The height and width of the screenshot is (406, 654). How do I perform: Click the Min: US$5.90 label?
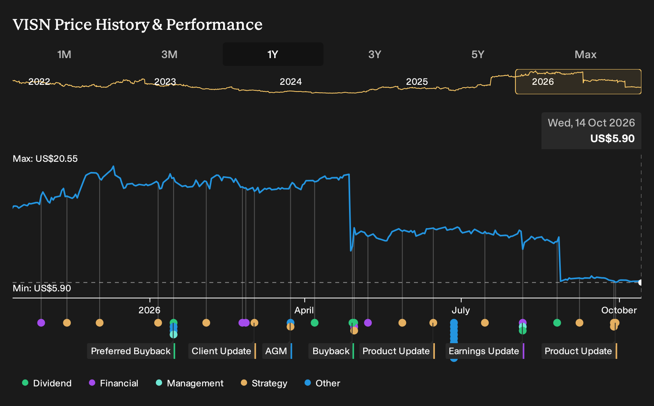point(42,288)
